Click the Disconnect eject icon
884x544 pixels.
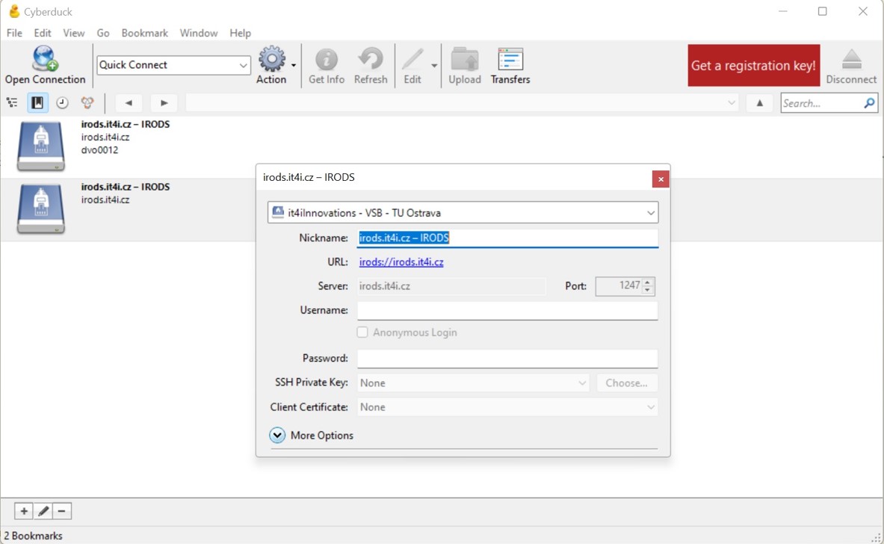click(x=851, y=60)
